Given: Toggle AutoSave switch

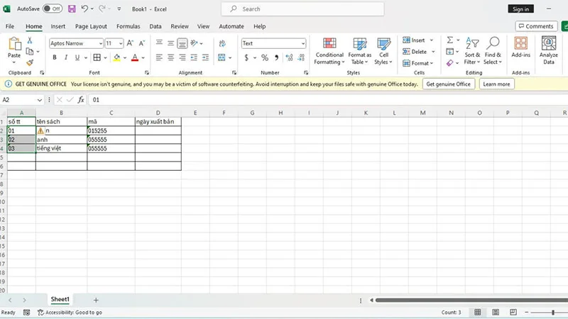Looking at the screenshot, I should pyautogui.click(x=53, y=9).
